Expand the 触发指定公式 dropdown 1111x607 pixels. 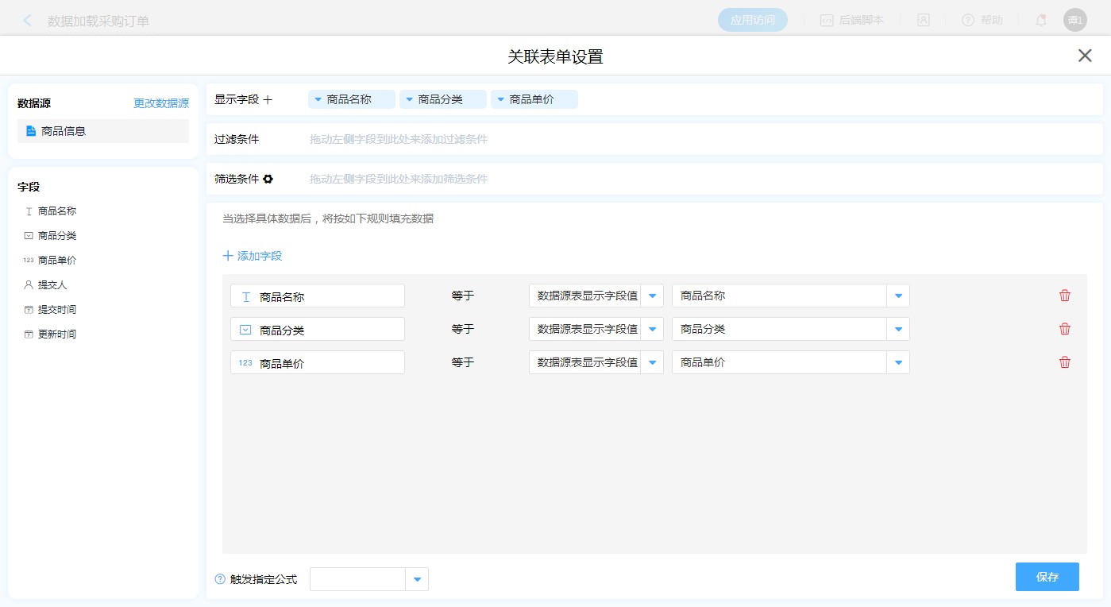pos(417,579)
